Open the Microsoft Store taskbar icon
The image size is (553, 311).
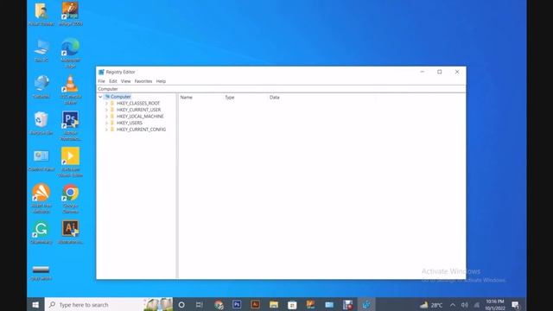click(x=292, y=305)
